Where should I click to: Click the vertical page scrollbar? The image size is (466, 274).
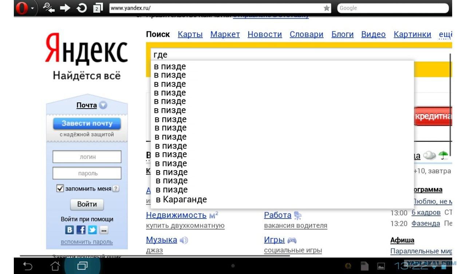click(450, 105)
